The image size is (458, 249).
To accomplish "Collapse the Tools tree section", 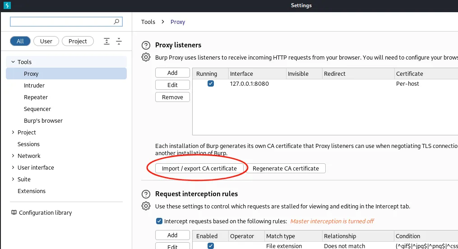I will click(x=12, y=62).
